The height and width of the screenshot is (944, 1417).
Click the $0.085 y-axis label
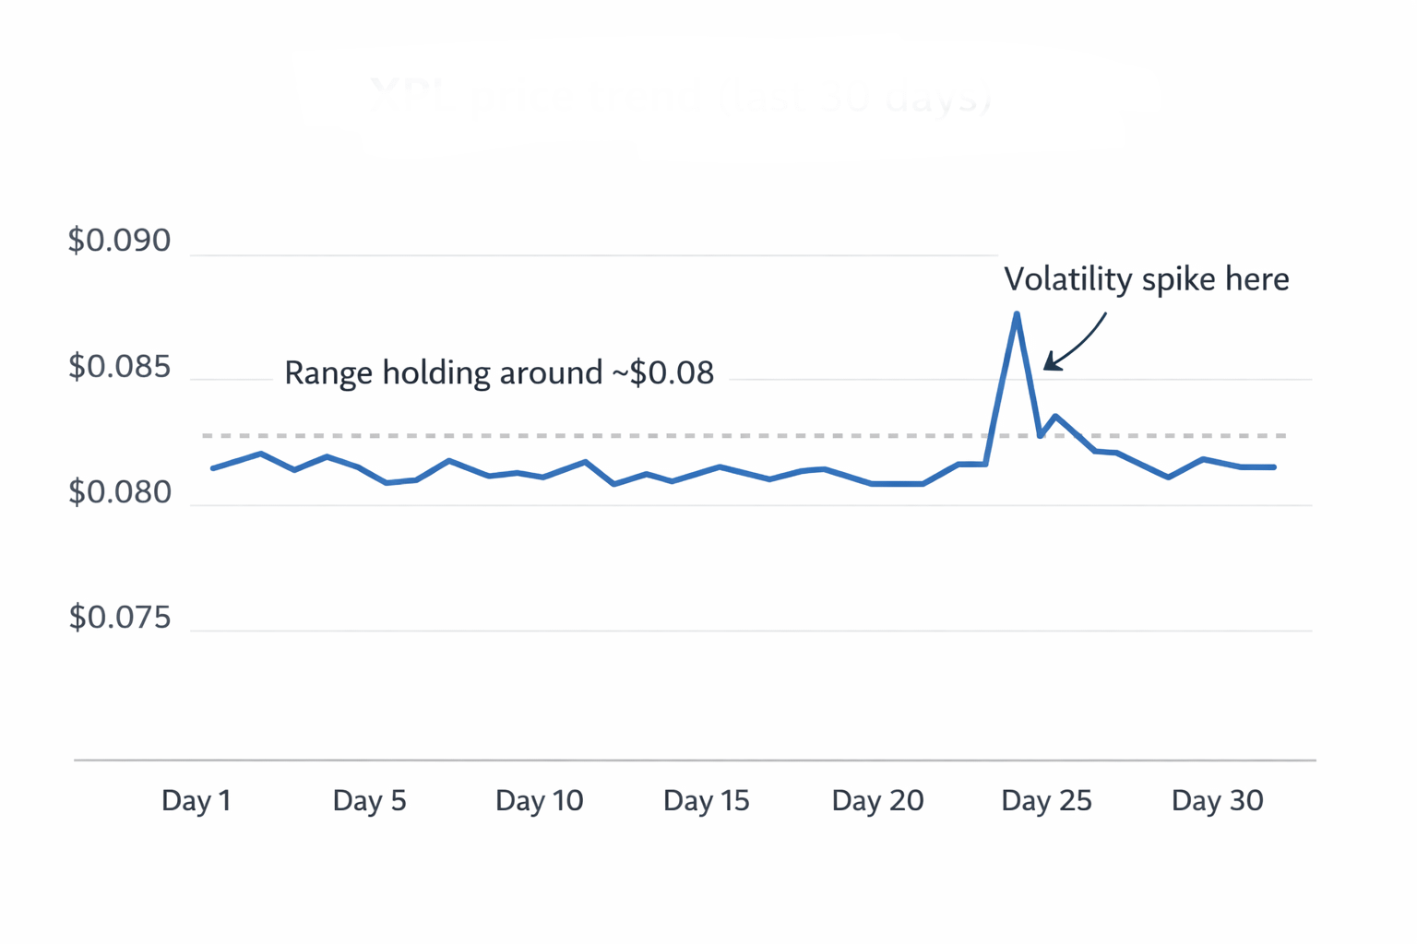[x=120, y=367]
